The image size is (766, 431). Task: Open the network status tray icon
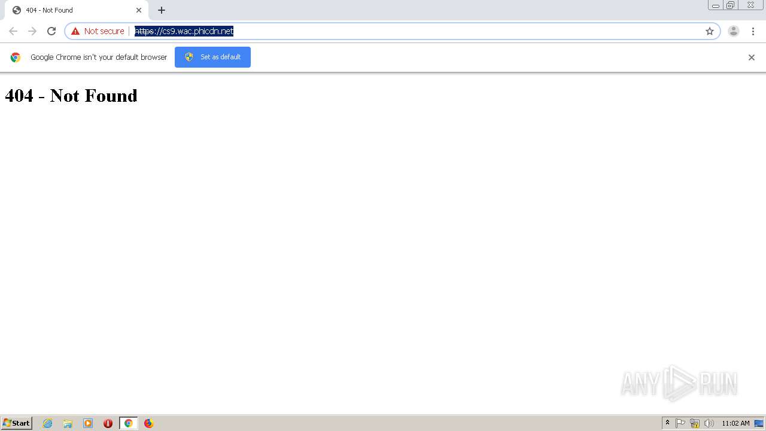coord(695,423)
